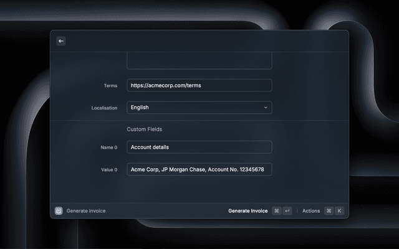This screenshot has height=249, width=399.
Task: Click the back arrow button
Action: [x=61, y=41]
